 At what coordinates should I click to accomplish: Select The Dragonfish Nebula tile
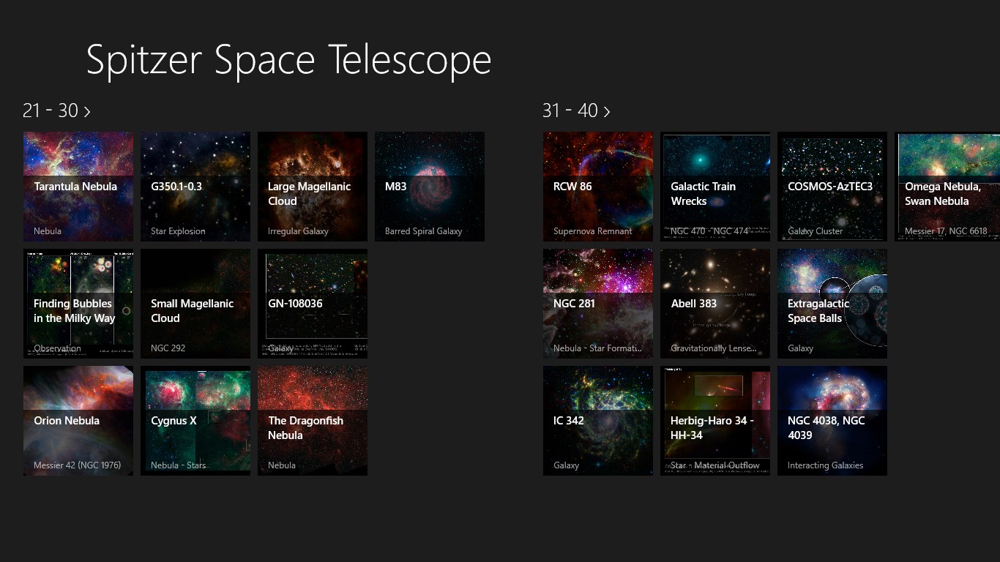coord(313,421)
